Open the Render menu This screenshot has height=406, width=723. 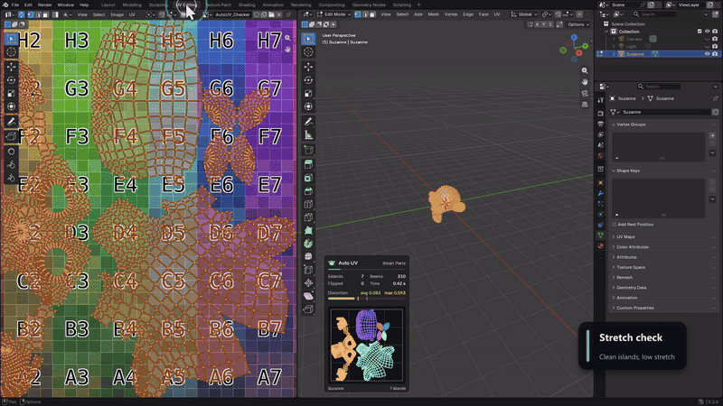pyautogui.click(x=44, y=5)
